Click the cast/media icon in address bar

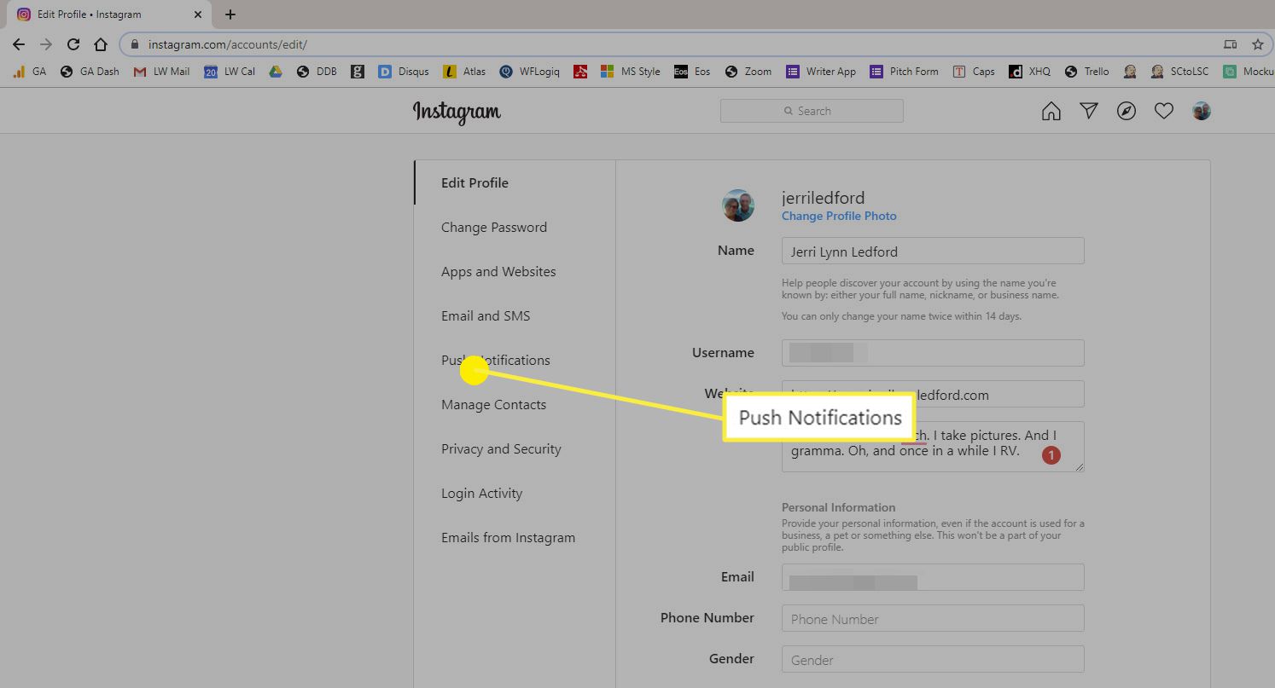1230,44
